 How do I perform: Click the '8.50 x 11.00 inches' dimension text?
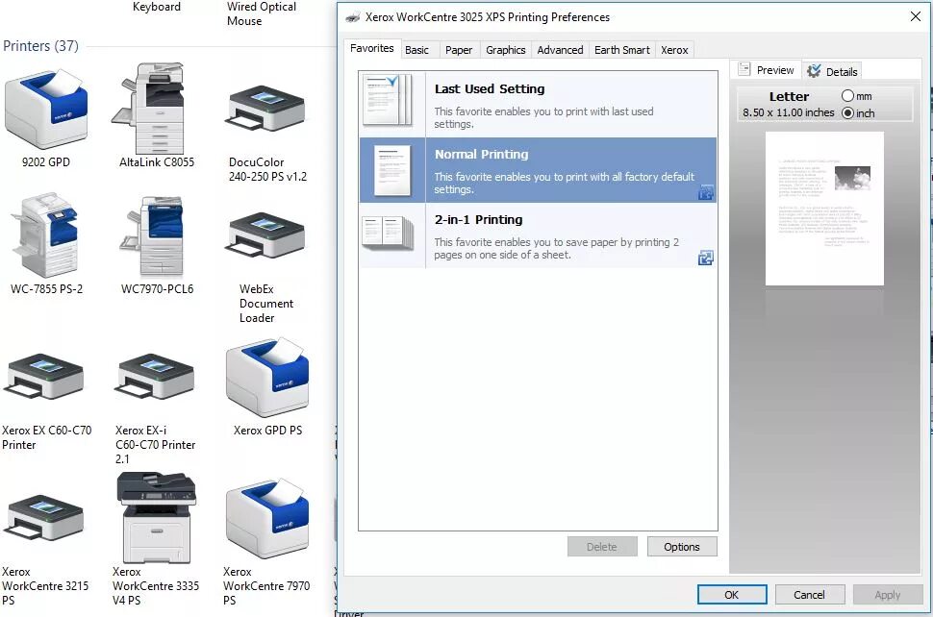pos(789,112)
